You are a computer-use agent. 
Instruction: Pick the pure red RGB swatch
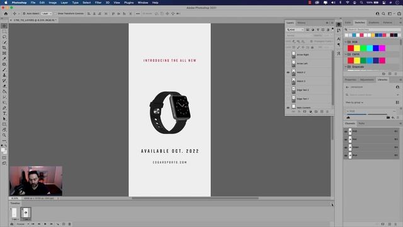tap(351, 48)
